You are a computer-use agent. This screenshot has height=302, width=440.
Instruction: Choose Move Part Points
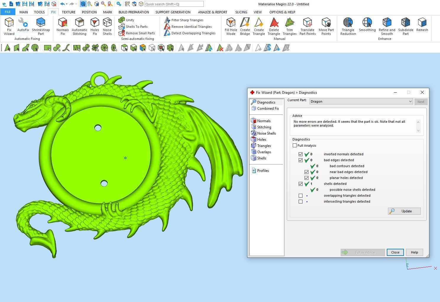pyautogui.click(x=326, y=26)
